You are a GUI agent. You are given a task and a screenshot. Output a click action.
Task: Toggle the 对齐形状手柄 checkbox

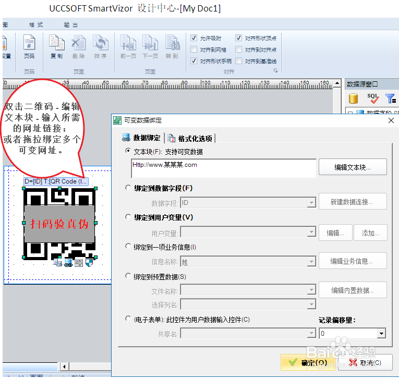pyautogui.click(x=194, y=61)
